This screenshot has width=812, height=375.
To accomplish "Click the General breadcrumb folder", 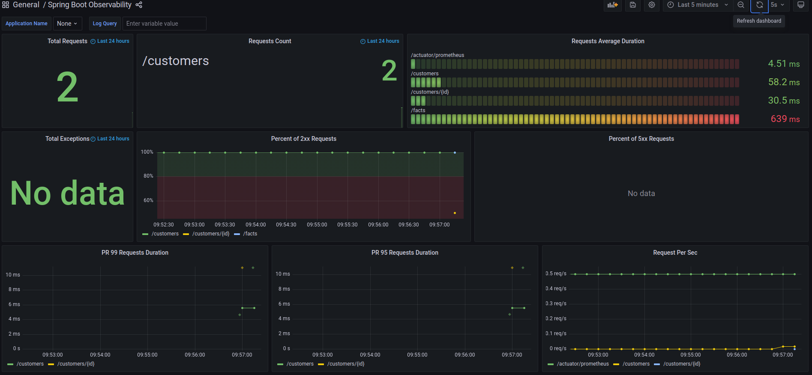I will coord(26,5).
